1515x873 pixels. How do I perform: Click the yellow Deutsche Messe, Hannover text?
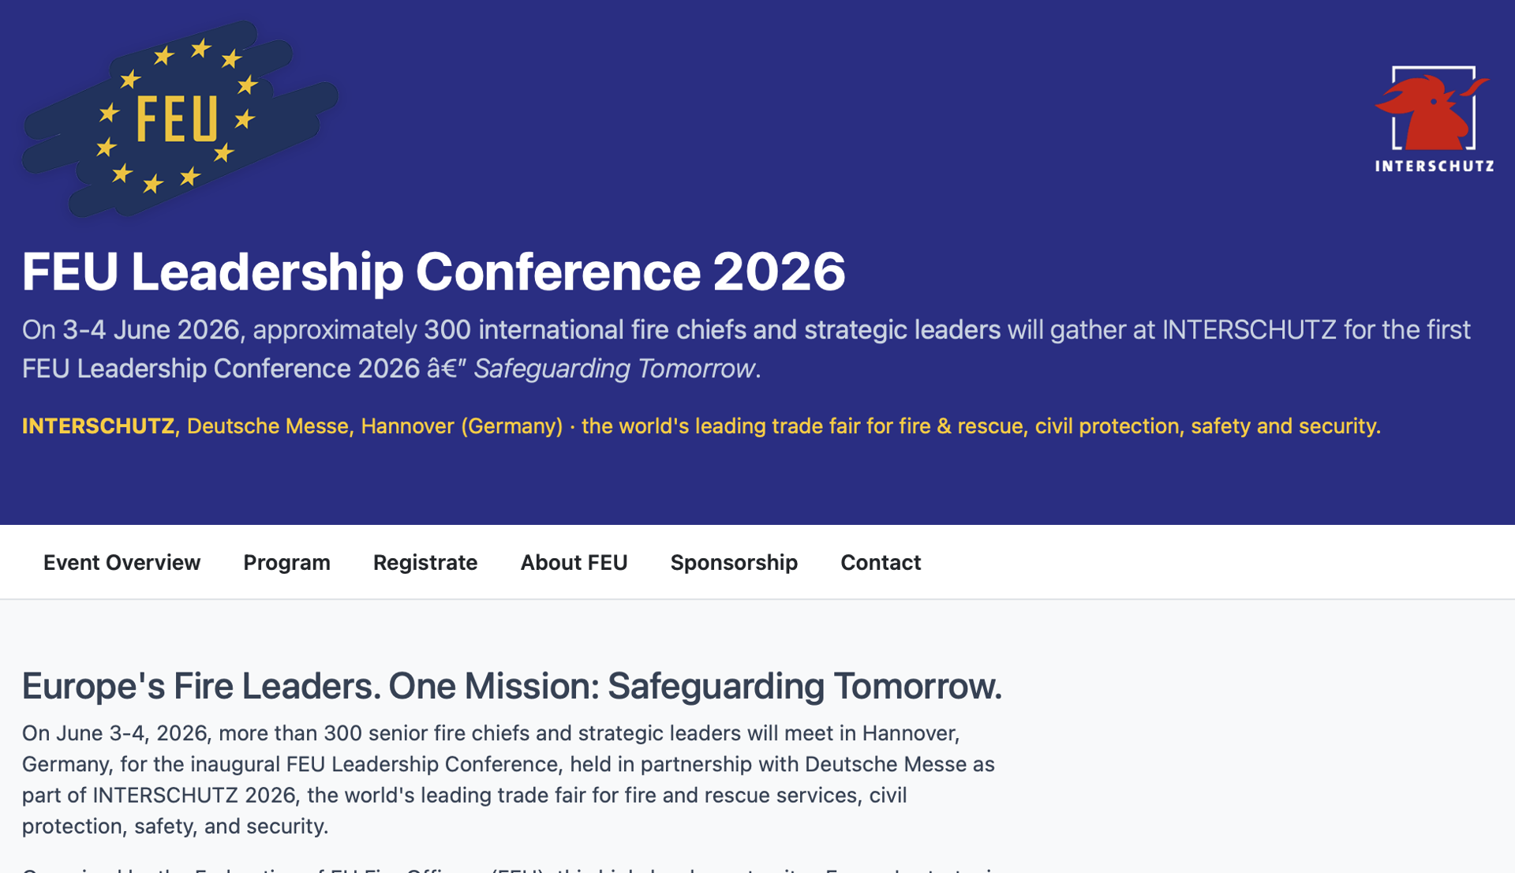(x=374, y=426)
